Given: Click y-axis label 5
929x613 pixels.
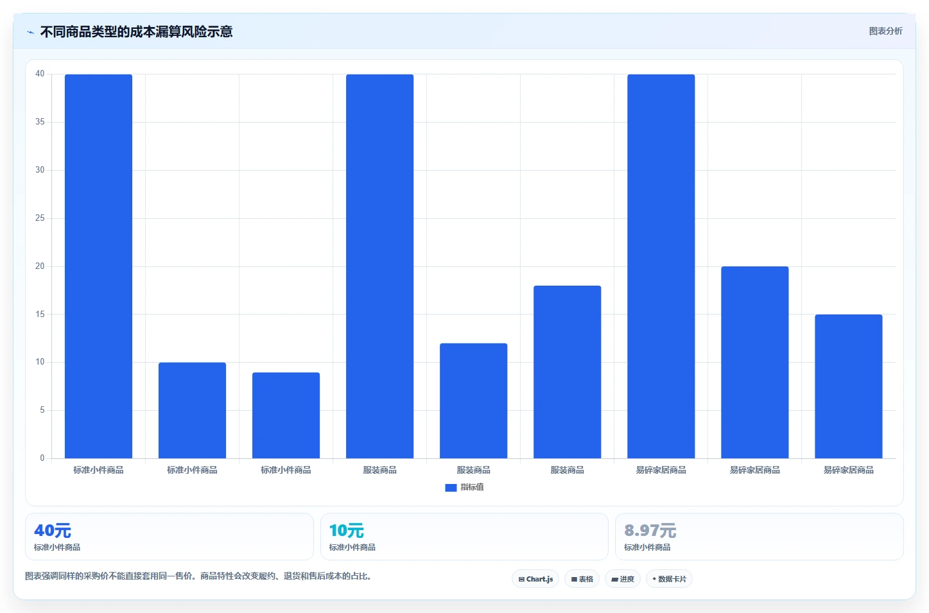Looking at the screenshot, I should tap(42, 410).
